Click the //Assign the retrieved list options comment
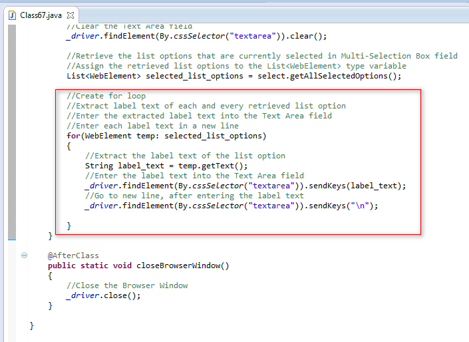Viewport: 469px width, 342px height. [x=236, y=66]
